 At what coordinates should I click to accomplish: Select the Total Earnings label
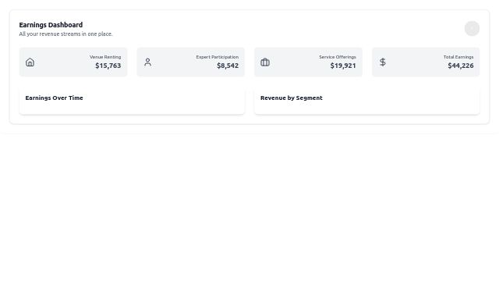click(458, 57)
